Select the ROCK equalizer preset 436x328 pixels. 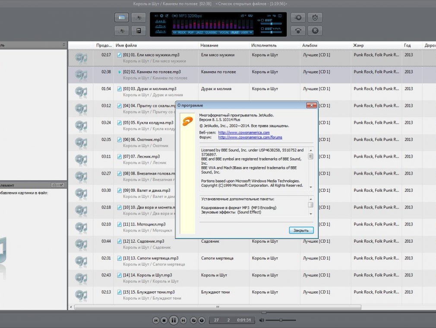[182, 32]
